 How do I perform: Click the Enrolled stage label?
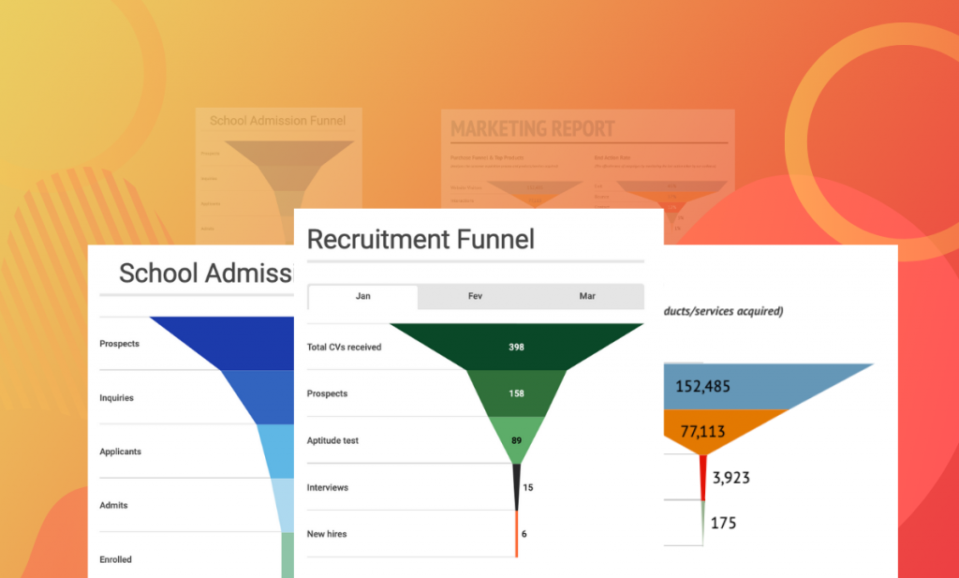[114, 559]
